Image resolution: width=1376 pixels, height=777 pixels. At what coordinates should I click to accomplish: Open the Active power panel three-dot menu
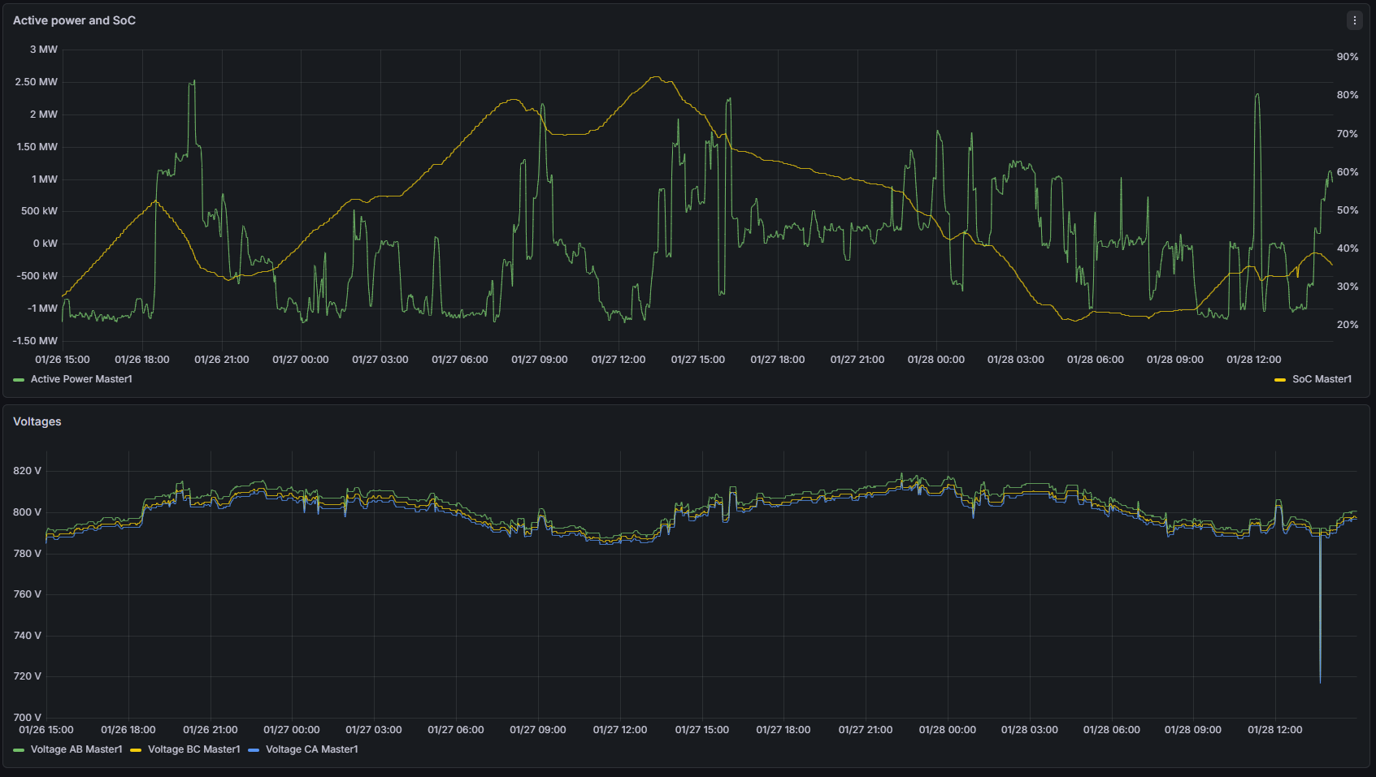point(1354,20)
